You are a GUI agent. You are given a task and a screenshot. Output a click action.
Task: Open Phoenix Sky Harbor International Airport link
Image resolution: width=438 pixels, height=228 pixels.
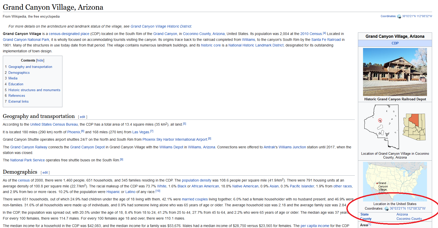click(x=175, y=139)
